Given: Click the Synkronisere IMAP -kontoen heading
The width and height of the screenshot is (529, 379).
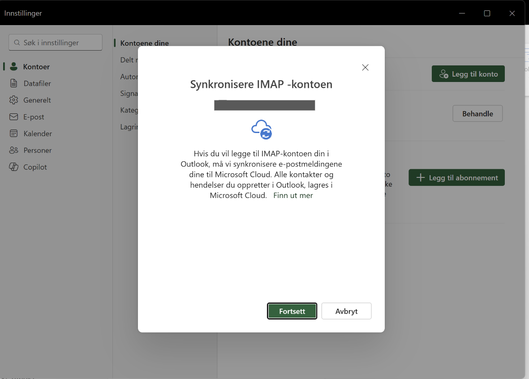Looking at the screenshot, I should tap(261, 84).
